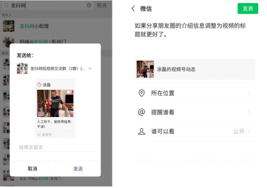Click the 视频号 butterfly logo icon
This screenshot has height=188, width=267.
pyautogui.click(x=39, y=135)
